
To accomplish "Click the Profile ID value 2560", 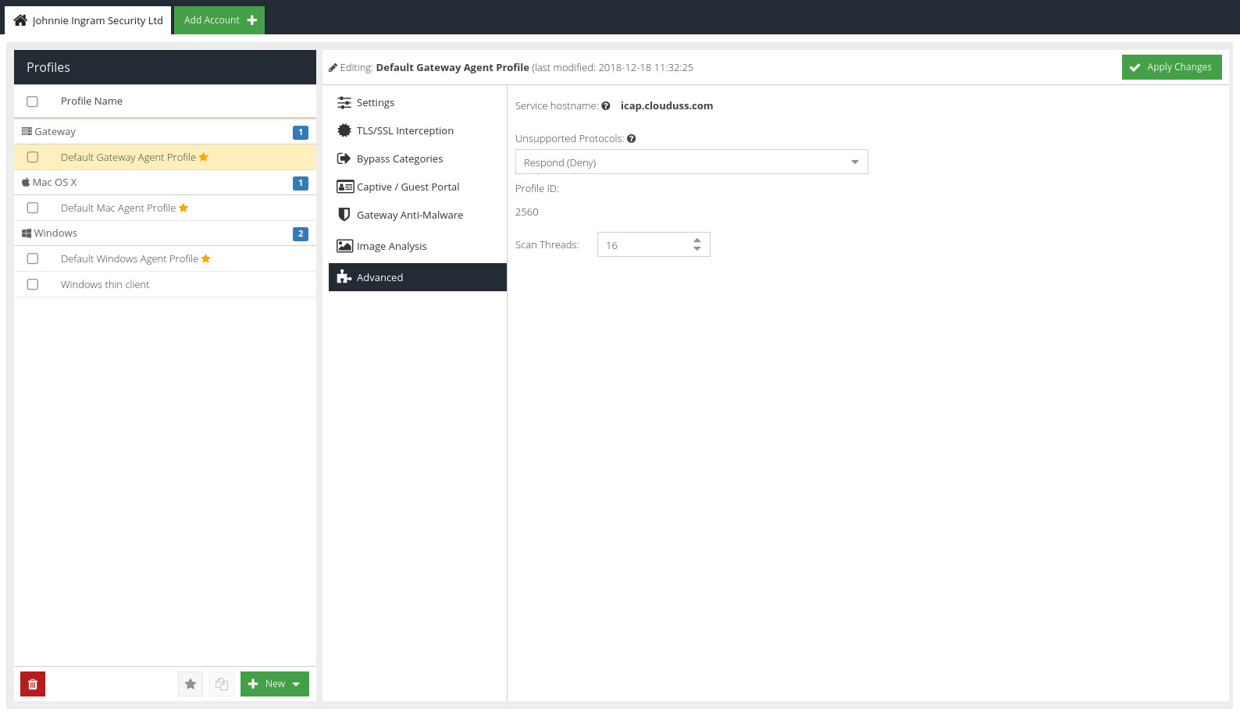I will [x=527, y=212].
